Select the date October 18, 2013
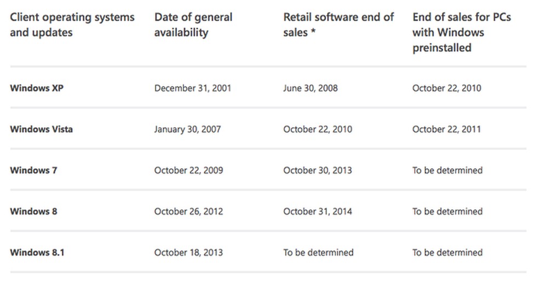539x287 pixels. (x=188, y=252)
